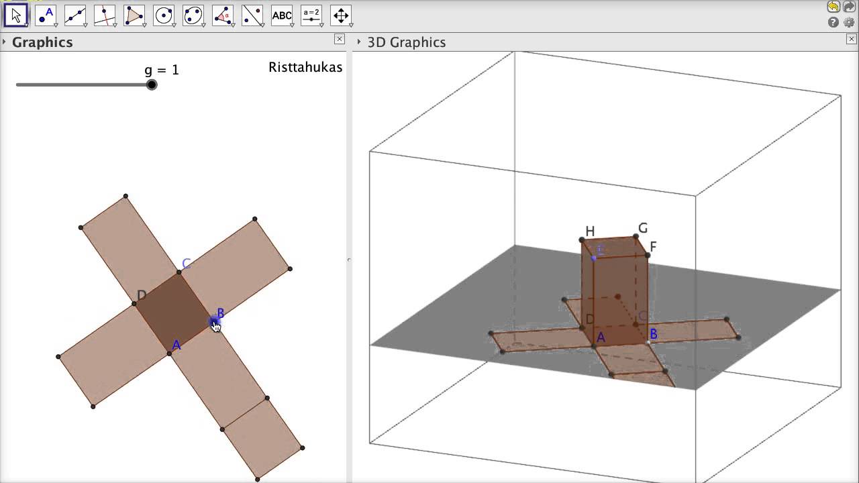Select the Polygon tool
The width and height of the screenshot is (859, 483).
coord(134,15)
